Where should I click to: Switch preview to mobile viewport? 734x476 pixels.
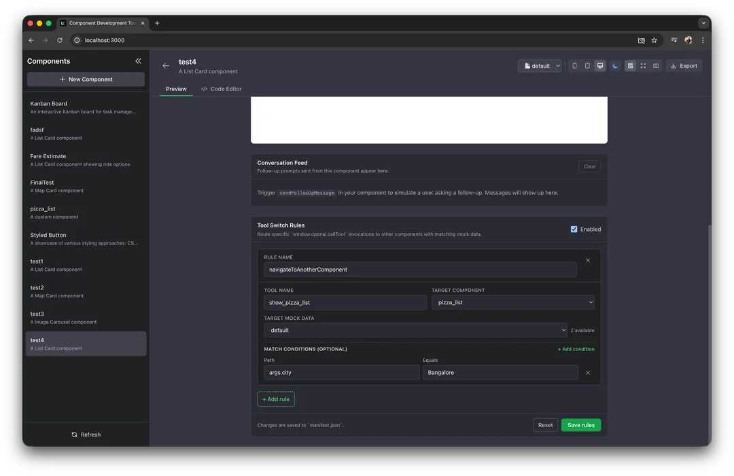click(x=574, y=65)
